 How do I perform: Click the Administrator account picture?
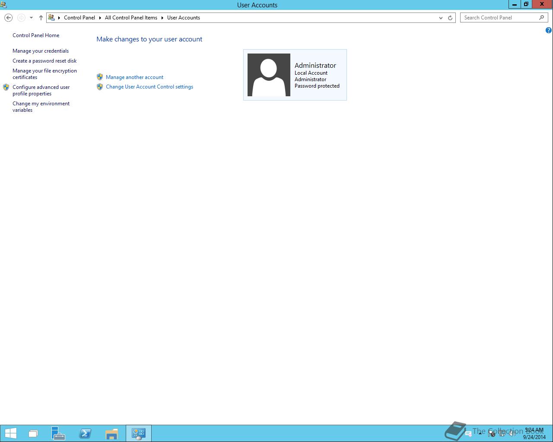pos(269,75)
